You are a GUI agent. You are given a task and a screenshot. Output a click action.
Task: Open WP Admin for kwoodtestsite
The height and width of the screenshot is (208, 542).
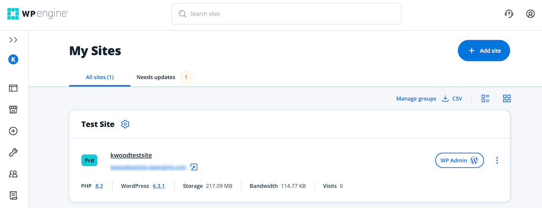click(x=459, y=160)
